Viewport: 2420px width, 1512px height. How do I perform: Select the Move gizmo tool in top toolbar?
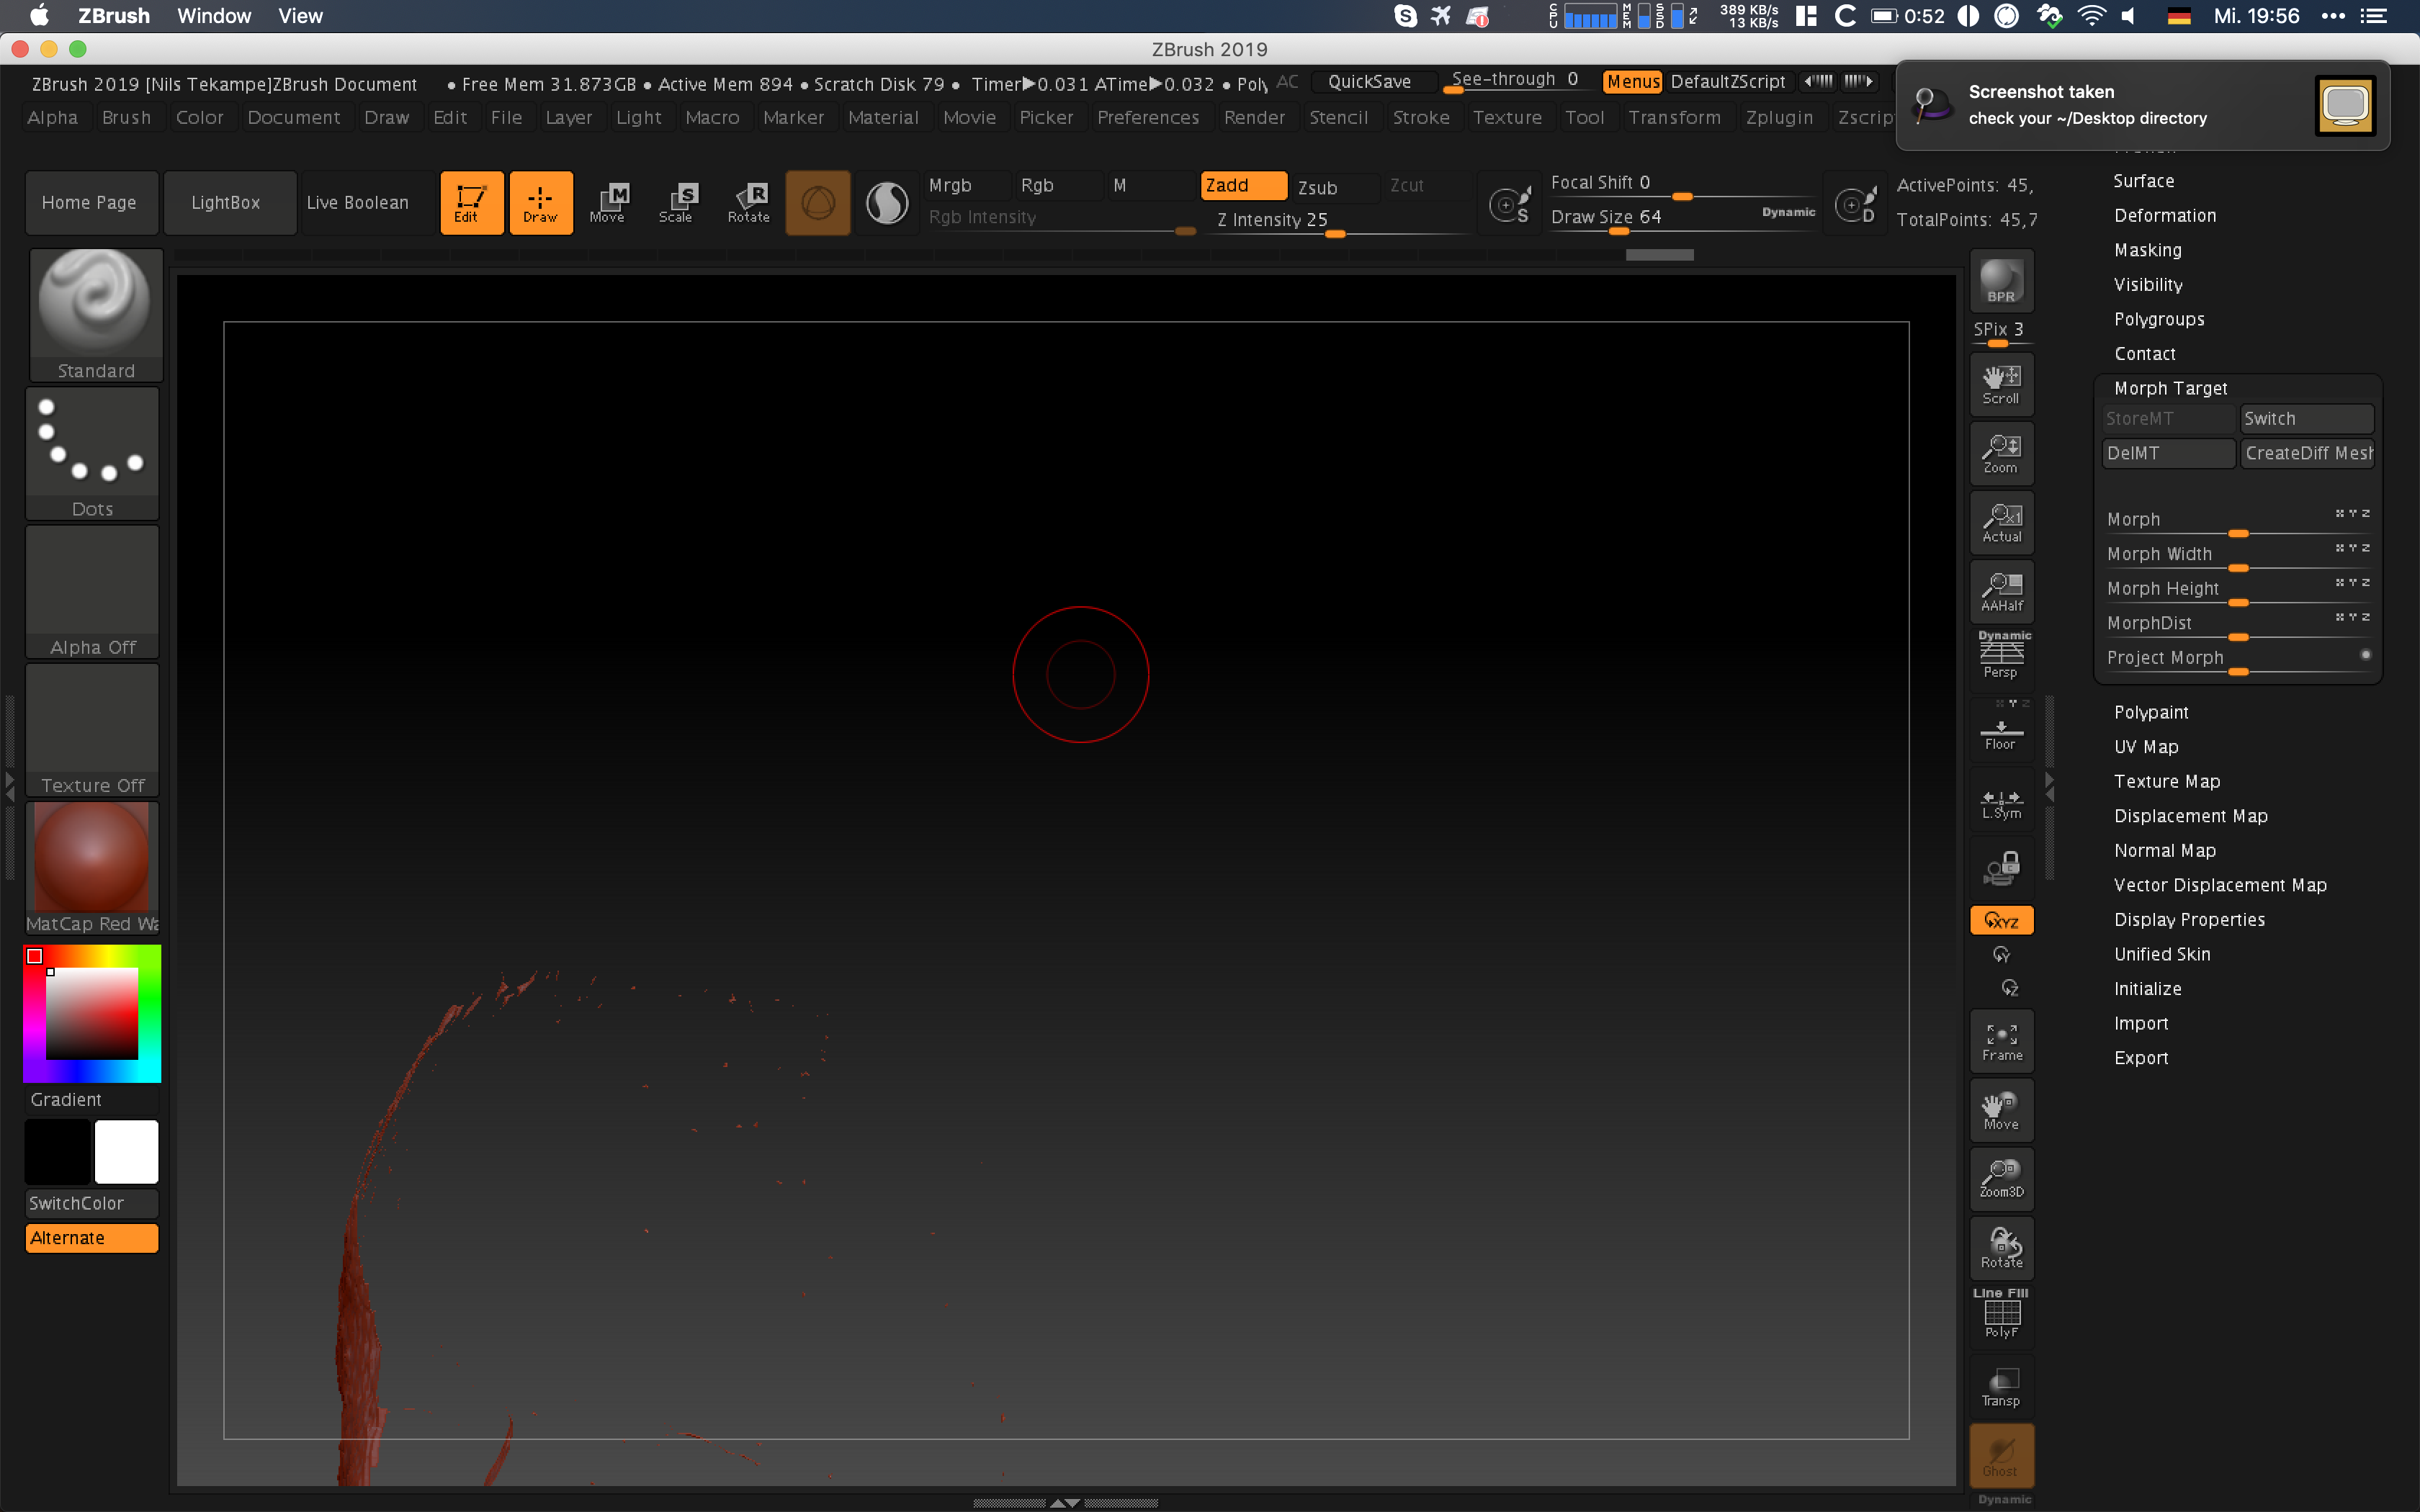point(609,202)
